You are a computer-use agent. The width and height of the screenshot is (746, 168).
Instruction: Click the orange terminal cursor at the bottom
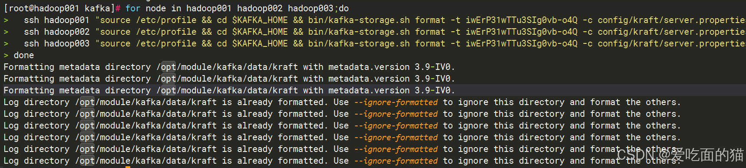[x=128, y=167]
